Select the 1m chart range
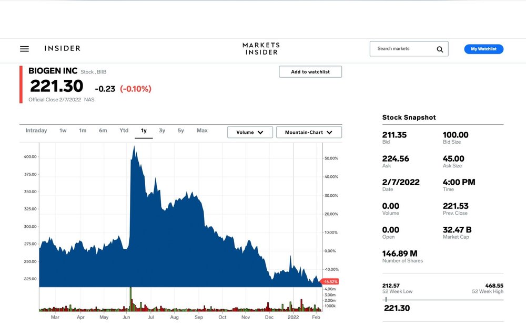 click(x=83, y=131)
